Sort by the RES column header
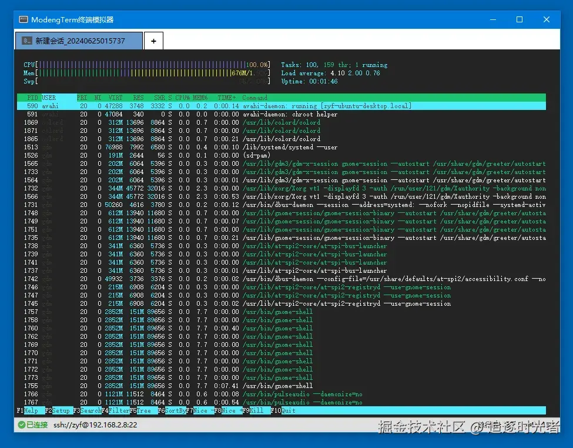The image size is (573, 448). pyautogui.click(x=138, y=98)
